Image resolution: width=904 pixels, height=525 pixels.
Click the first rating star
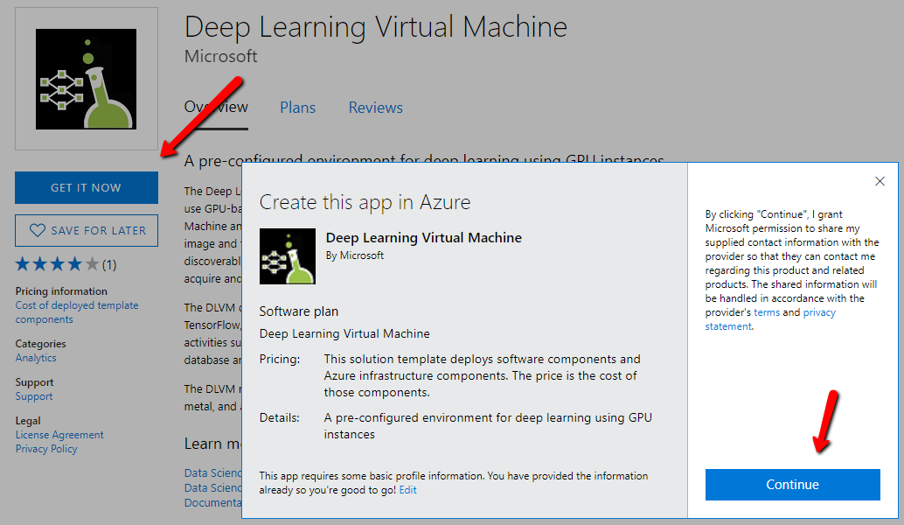[x=23, y=264]
